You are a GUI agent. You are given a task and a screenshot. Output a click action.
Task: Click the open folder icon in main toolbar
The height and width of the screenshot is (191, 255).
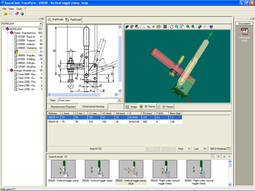(x=5, y=13)
